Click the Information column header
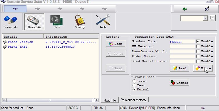Viewport: 219px width, 111px height. [x=71, y=36]
